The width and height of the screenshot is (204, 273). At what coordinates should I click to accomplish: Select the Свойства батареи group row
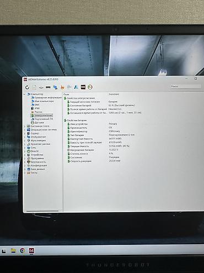point(75,120)
